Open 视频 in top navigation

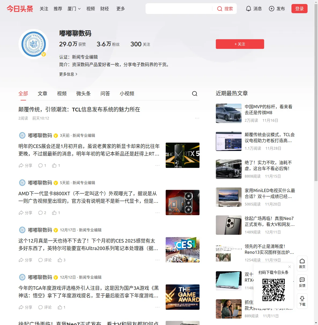91,9
